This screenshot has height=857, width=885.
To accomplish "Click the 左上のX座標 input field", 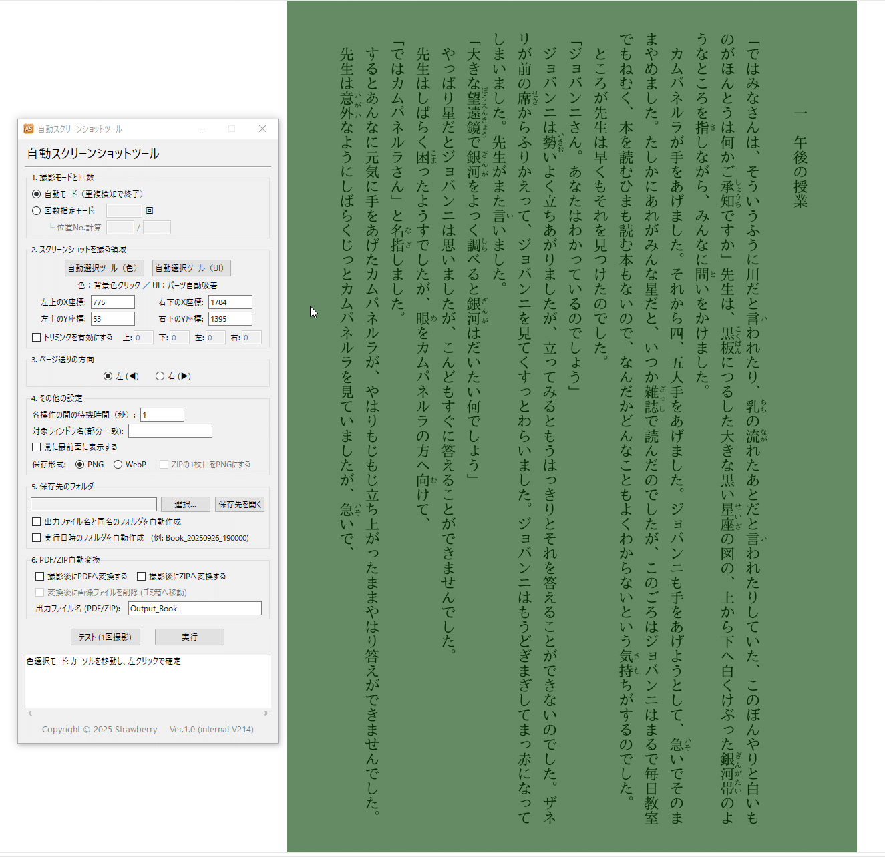I will 112,302.
